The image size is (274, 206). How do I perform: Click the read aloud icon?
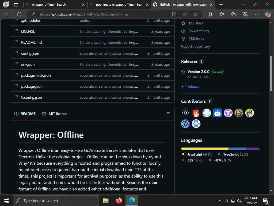[185, 14]
